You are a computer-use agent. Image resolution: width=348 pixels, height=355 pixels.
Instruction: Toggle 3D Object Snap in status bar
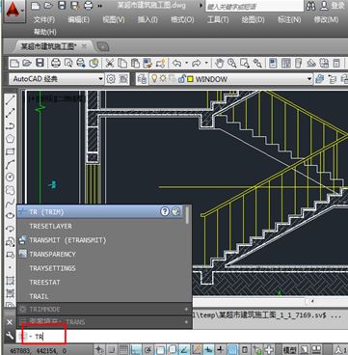pos(173,349)
